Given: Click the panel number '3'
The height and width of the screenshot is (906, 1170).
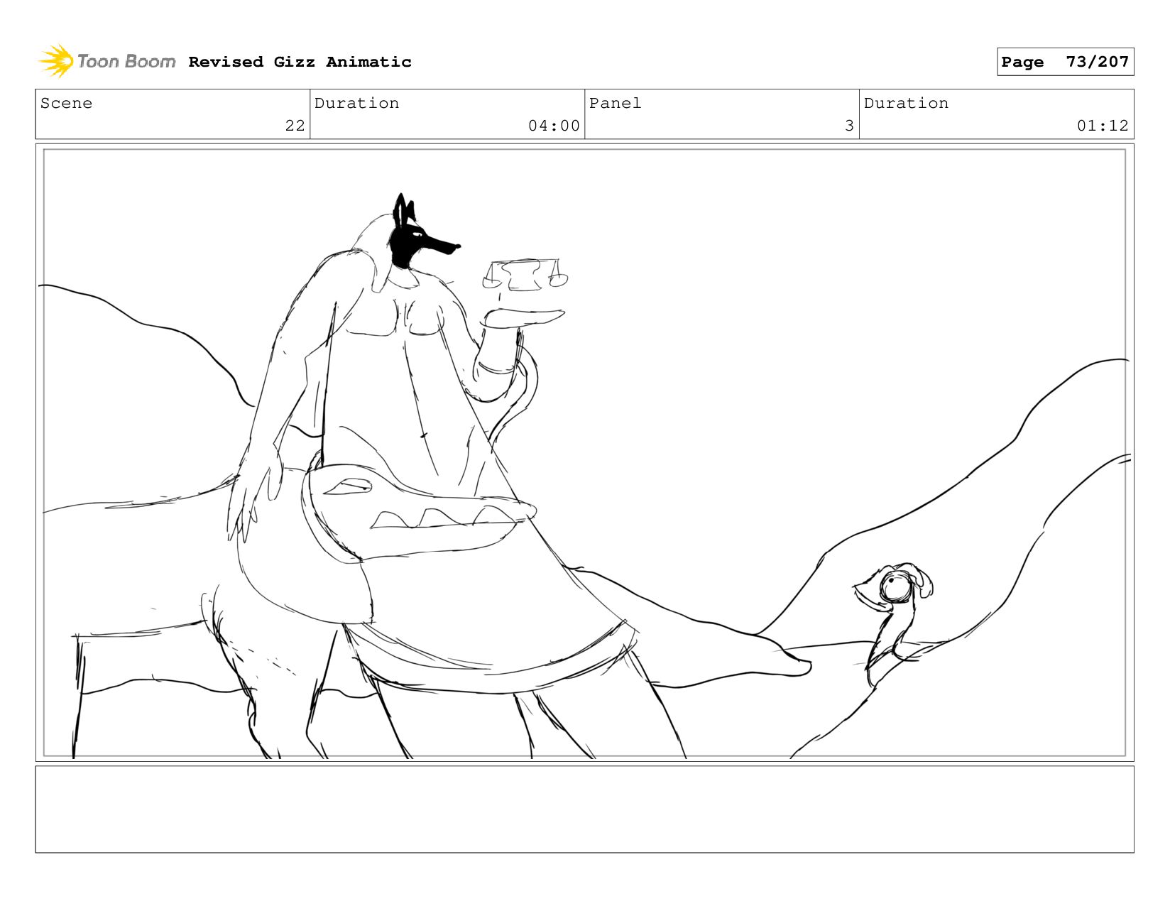Looking at the screenshot, I should [849, 126].
